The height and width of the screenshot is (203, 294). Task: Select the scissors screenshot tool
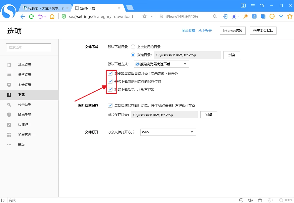point(234,16)
